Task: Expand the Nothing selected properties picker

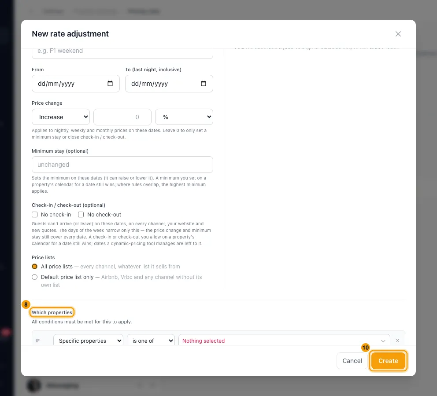Action: point(284,341)
